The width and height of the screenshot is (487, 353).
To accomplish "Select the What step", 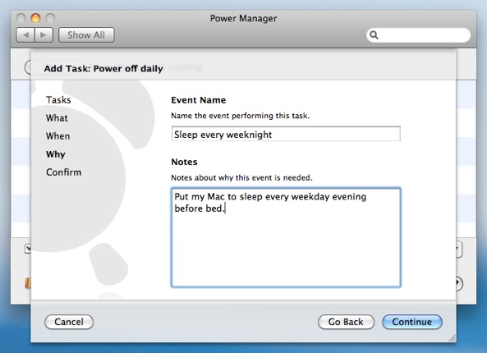I will pos(57,118).
